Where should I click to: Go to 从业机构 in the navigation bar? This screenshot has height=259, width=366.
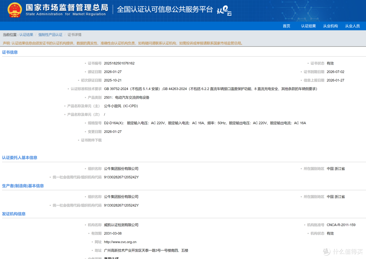(x=330, y=26)
